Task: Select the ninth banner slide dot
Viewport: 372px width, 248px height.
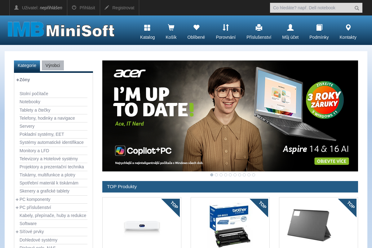Action: [249, 175]
